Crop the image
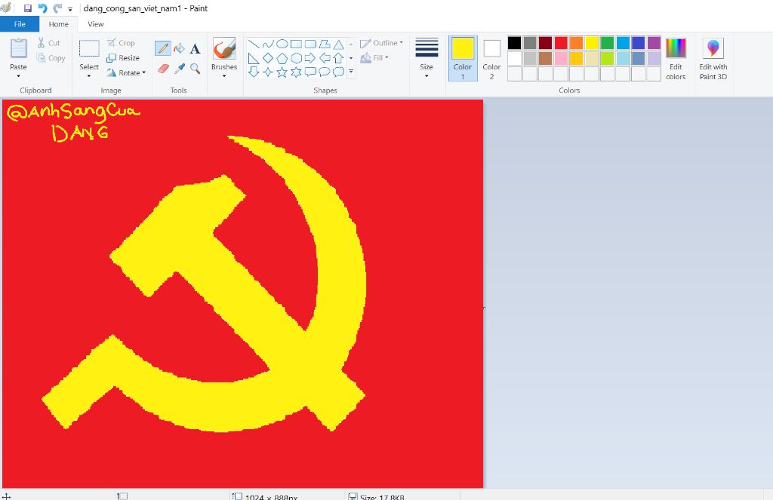The image size is (773, 500). pyautogui.click(x=121, y=43)
